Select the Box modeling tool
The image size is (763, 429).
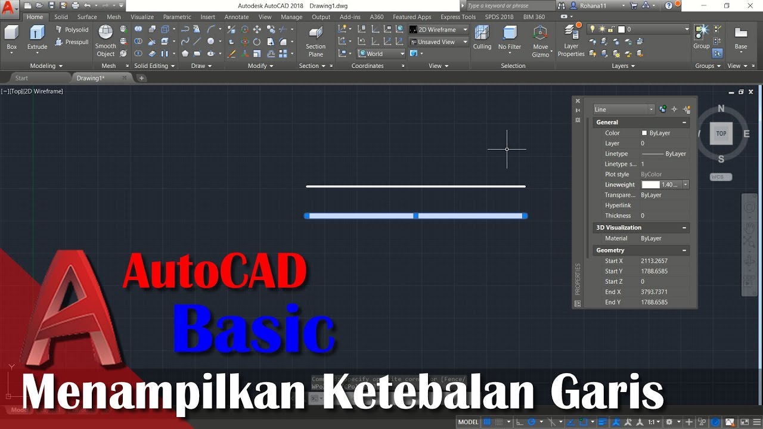click(x=11, y=38)
